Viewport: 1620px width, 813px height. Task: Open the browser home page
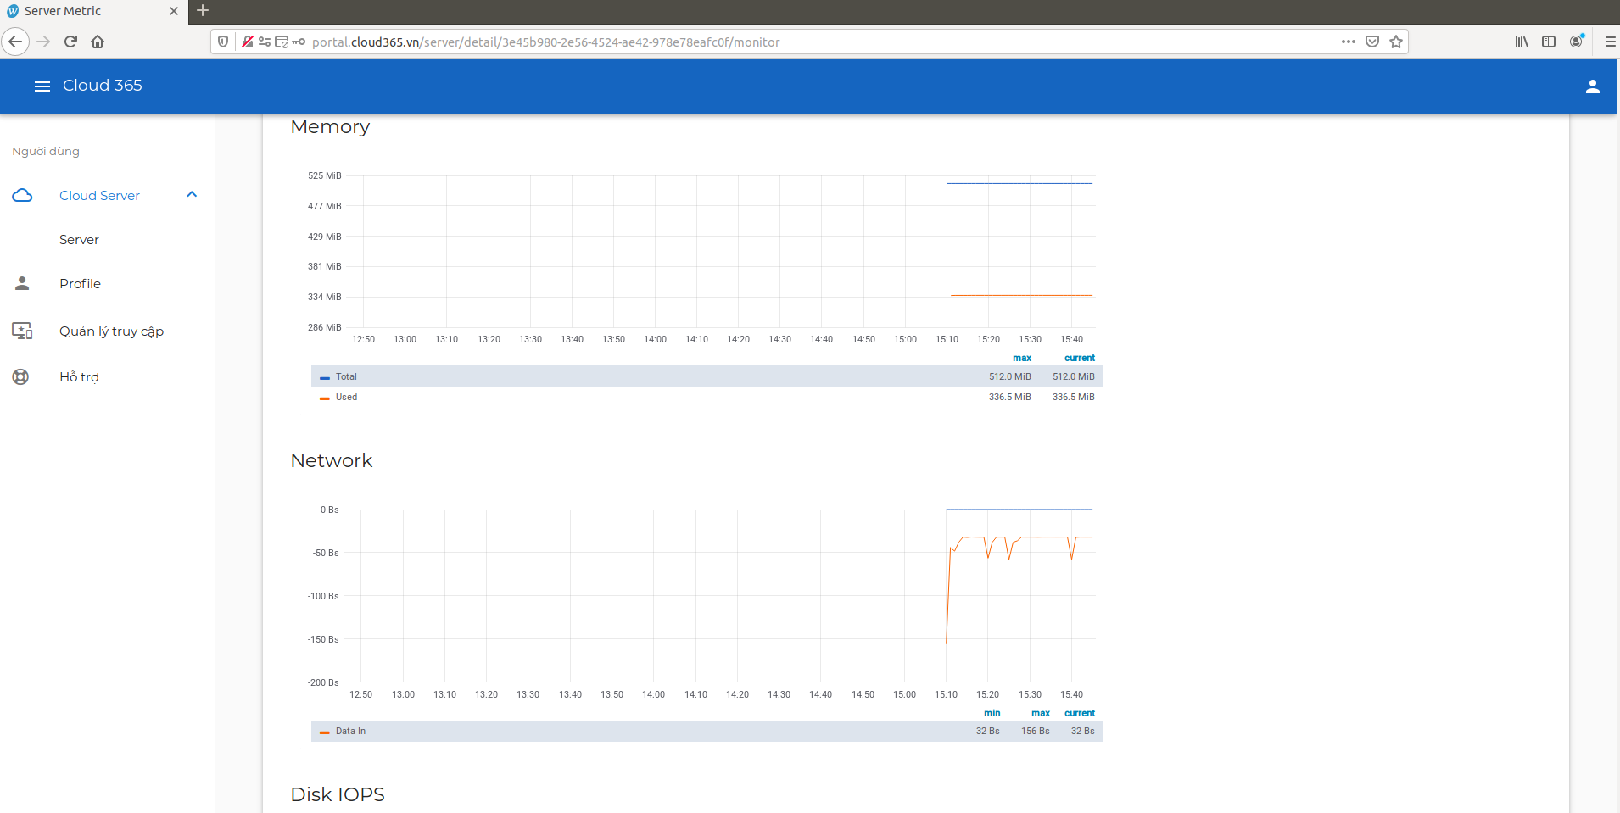click(x=98, y=42)
